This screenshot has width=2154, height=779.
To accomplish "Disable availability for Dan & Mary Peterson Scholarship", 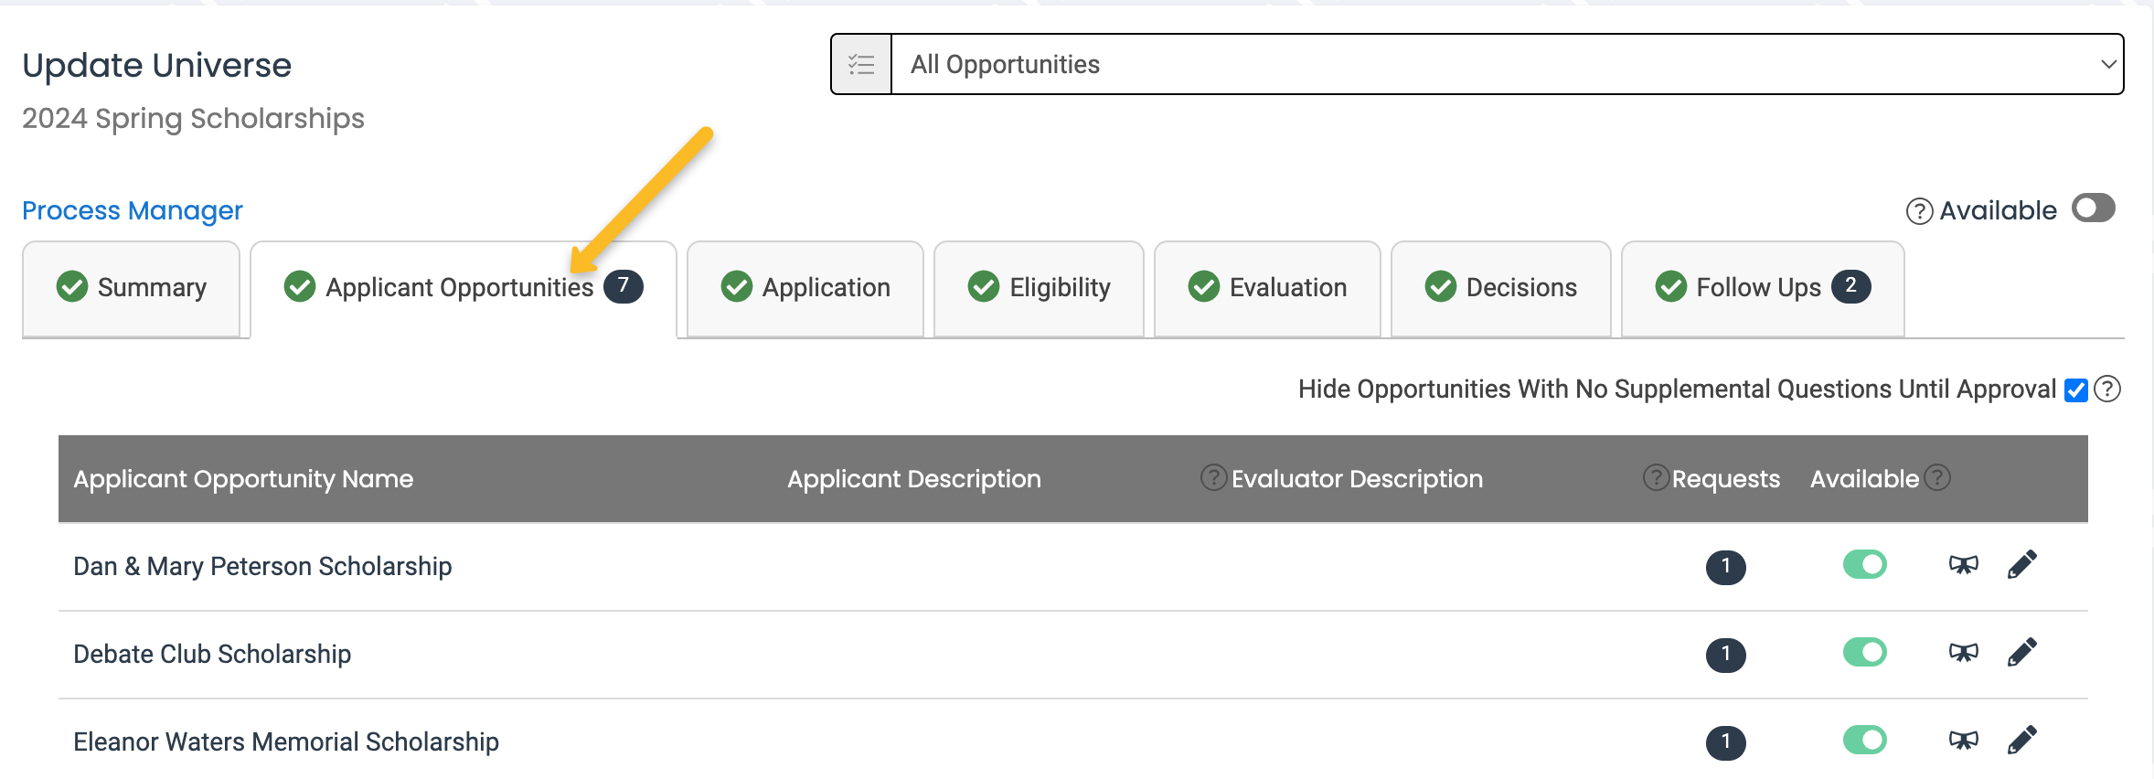I will (1865, 565).
